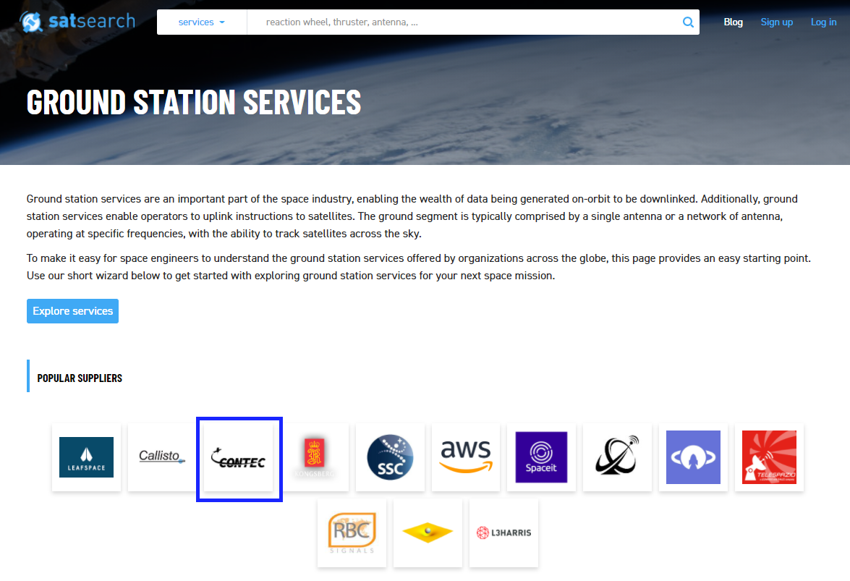Open the Log in page
The image size is (850, 581).
click(823, 22)
